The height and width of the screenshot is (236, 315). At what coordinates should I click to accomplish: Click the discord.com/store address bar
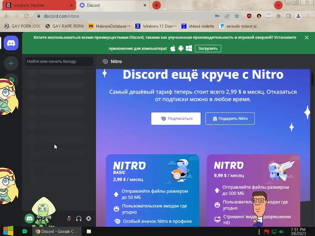click(x=125, y=16)
